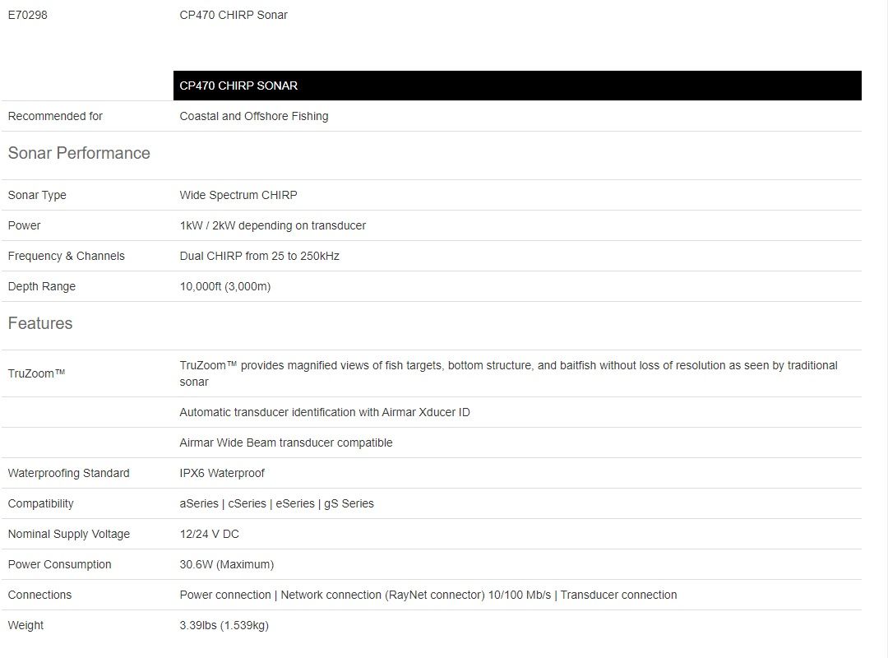This screenshot has width=888, height=658.
Task: Click the E70298 part number
Action: pos(28,15)
